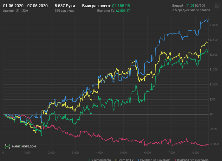Click the '2 000' x-axis label
The width and height of the screenshot is (222, 161).
51,153
